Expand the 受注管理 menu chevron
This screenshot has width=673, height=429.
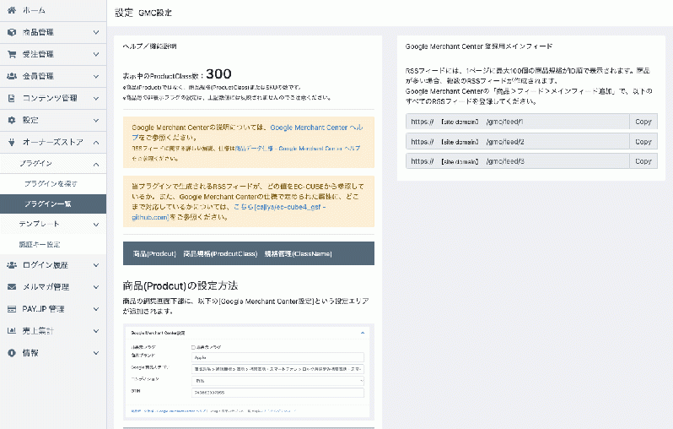coord(96,54)
